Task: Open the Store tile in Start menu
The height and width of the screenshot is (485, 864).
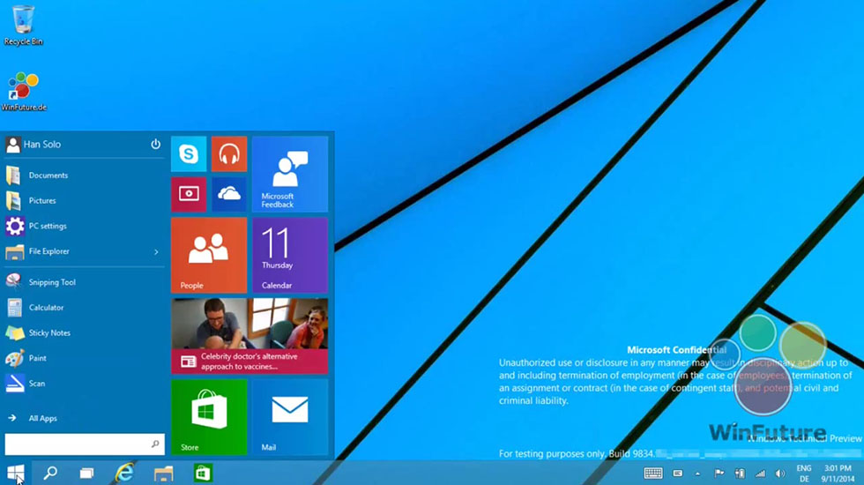Action: [209, 416]
